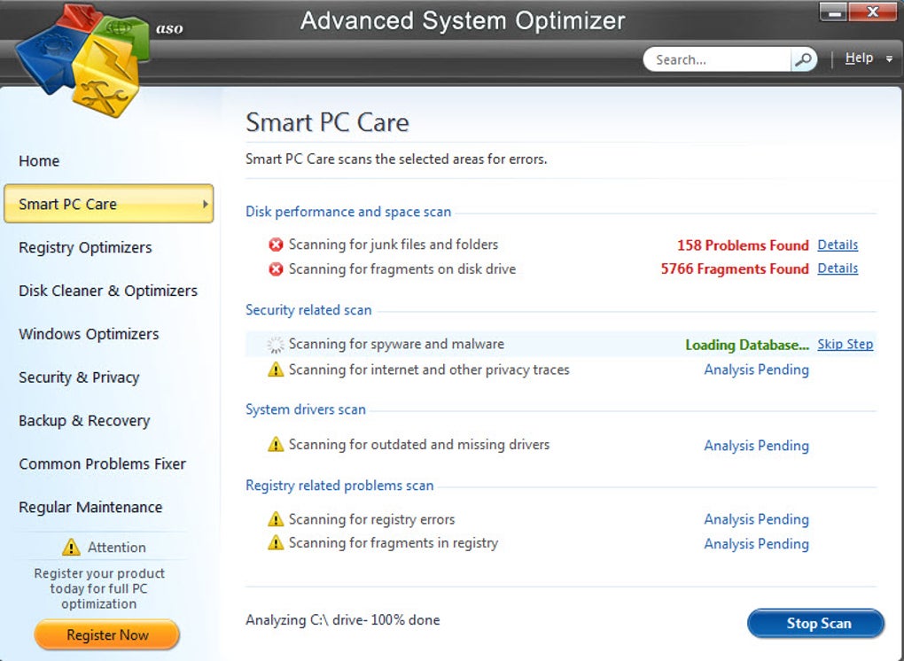
Task: Click the '158 Problems Found' result text
Action: [743, 245]
